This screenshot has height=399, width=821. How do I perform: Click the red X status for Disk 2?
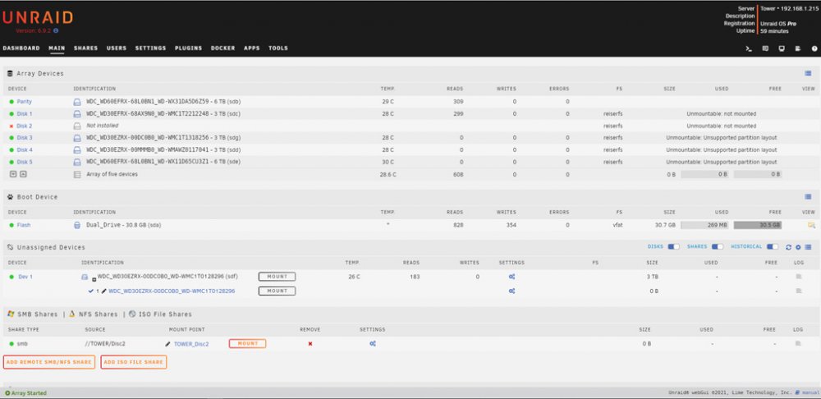click(11, 126)
